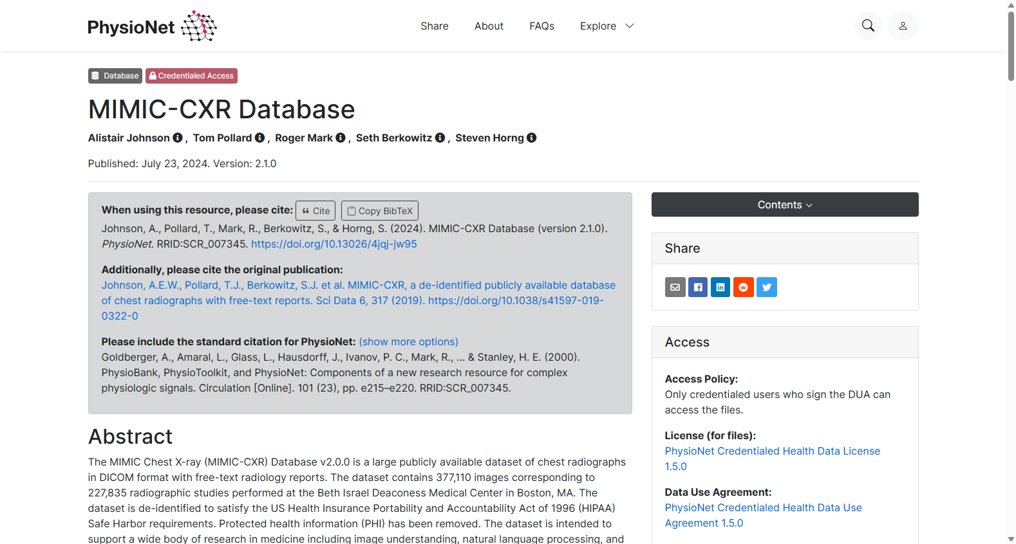
Task: Open PhysioNet Credentialed Health Data License link
Action: pos(773,458)
